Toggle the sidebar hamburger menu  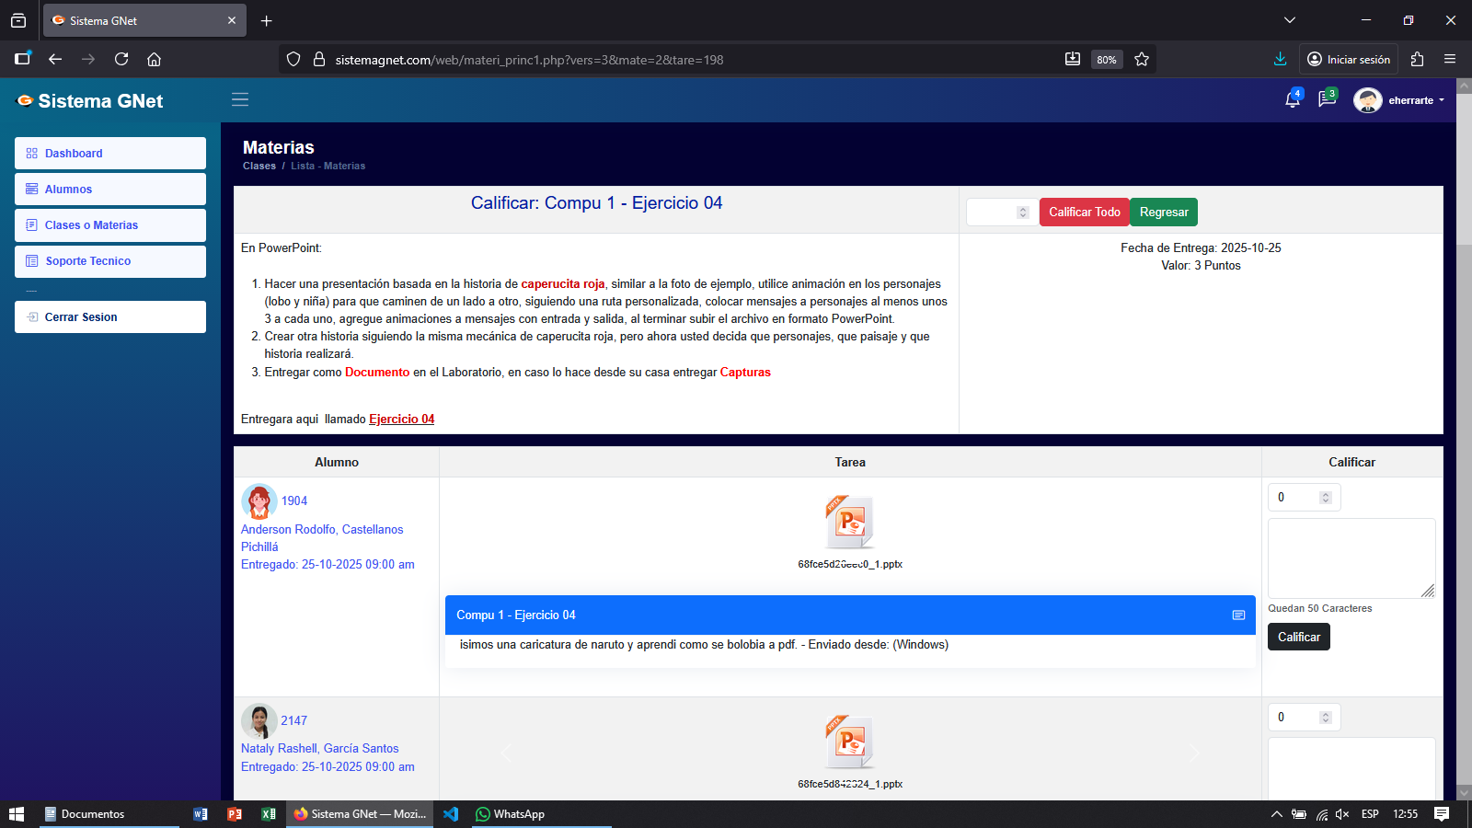point(240,99)
